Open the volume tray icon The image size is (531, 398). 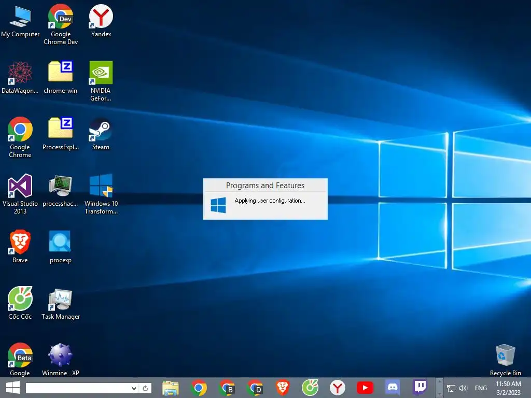click(x=463, y=388)
